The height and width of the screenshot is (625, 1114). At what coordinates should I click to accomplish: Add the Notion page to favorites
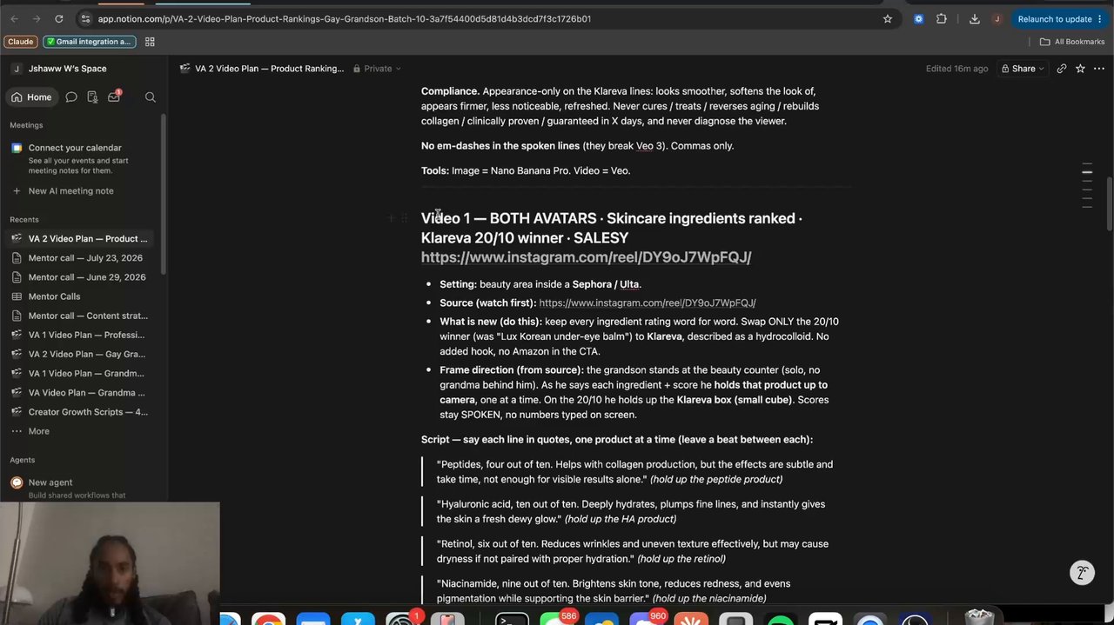tap(1080, 69)
